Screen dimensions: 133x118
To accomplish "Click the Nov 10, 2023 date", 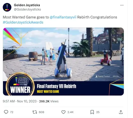I will pyautogui.click(x=27, y=101).
